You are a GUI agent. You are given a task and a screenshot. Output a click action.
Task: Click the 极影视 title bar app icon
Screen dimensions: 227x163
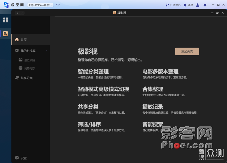point(114,12)
